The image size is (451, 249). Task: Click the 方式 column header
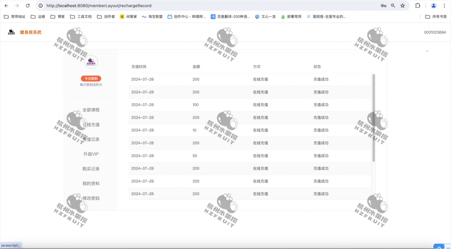click(x=257, y=67)
